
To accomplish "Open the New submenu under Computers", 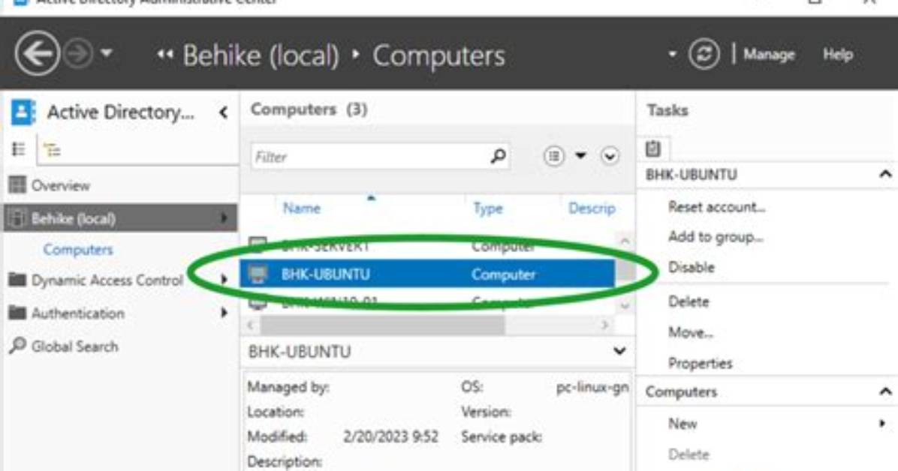I will tap(683, 424).
